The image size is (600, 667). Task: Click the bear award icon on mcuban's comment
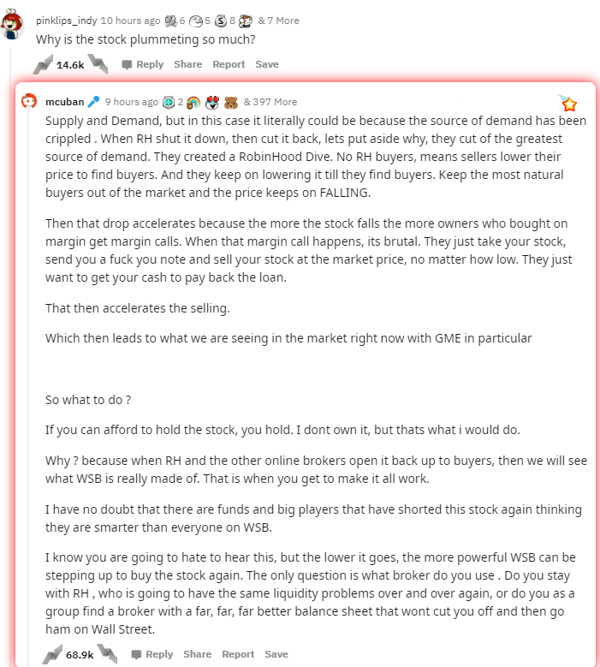click(231, 102)
